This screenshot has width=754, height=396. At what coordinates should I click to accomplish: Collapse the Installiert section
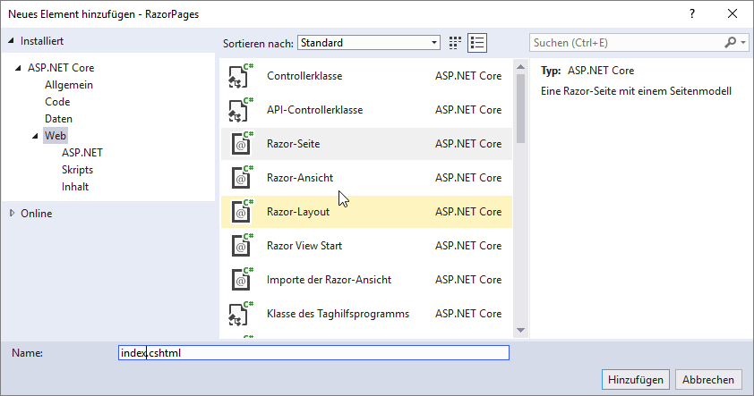[x=11, y=41]
